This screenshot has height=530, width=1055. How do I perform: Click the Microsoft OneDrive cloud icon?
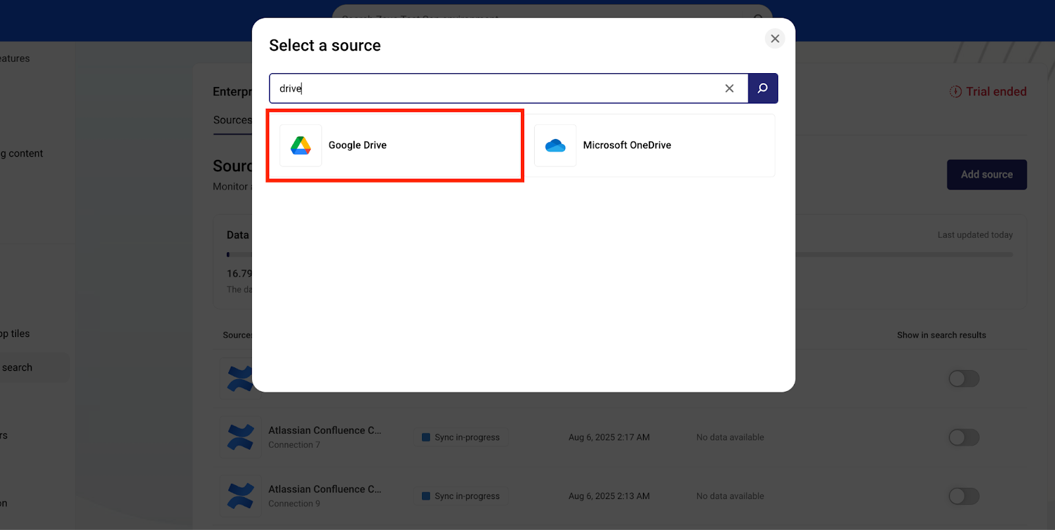[x=555, y=146]
